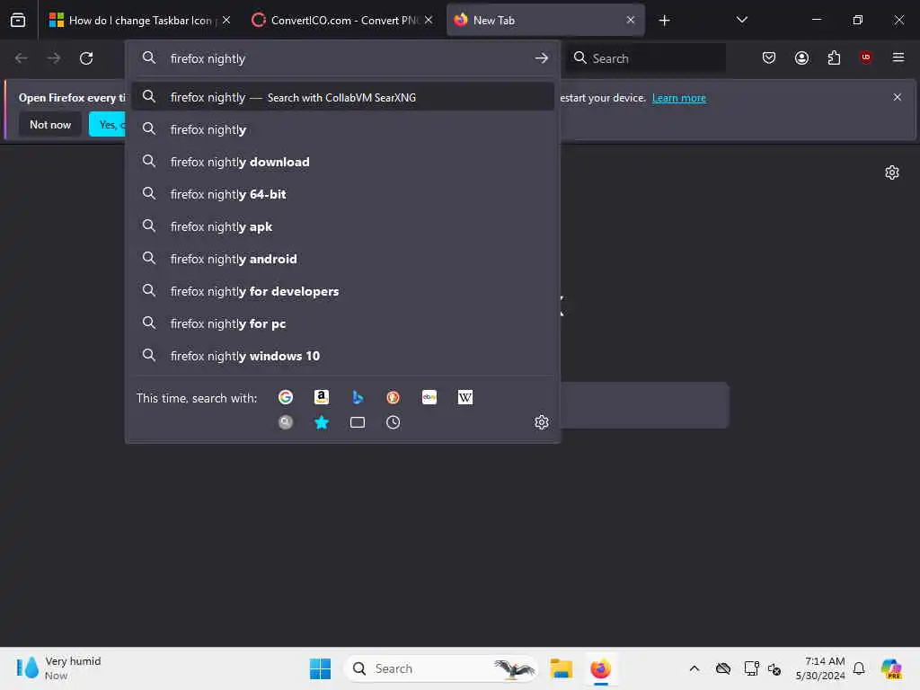Screen dimensions: 920x690
Task: Select 'firefox nightly apk' suggestion
Action: click(342, 226)
